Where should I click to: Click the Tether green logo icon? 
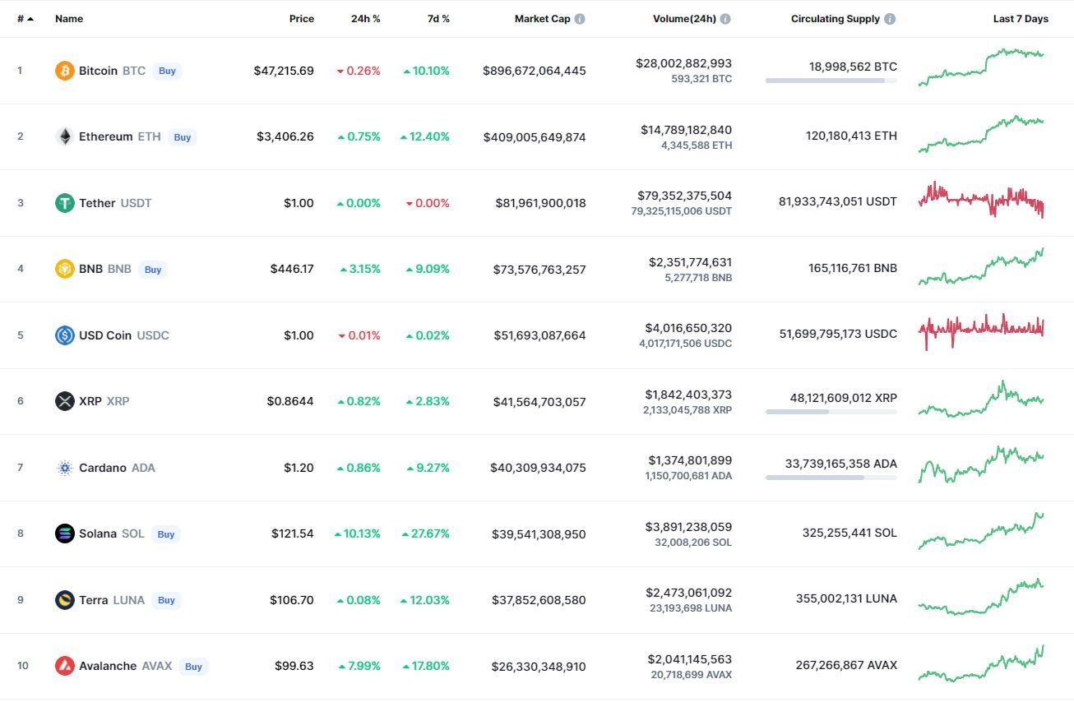64,203
